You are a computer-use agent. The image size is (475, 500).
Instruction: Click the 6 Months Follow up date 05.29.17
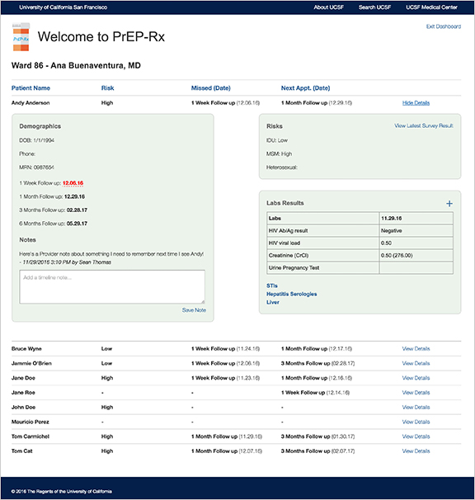point(77,224)
